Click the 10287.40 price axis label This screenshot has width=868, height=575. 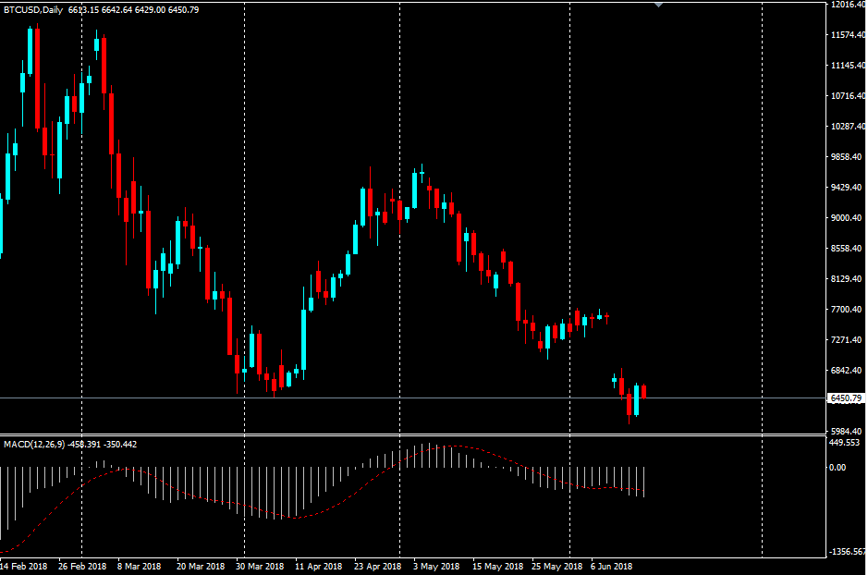(848, 126)
